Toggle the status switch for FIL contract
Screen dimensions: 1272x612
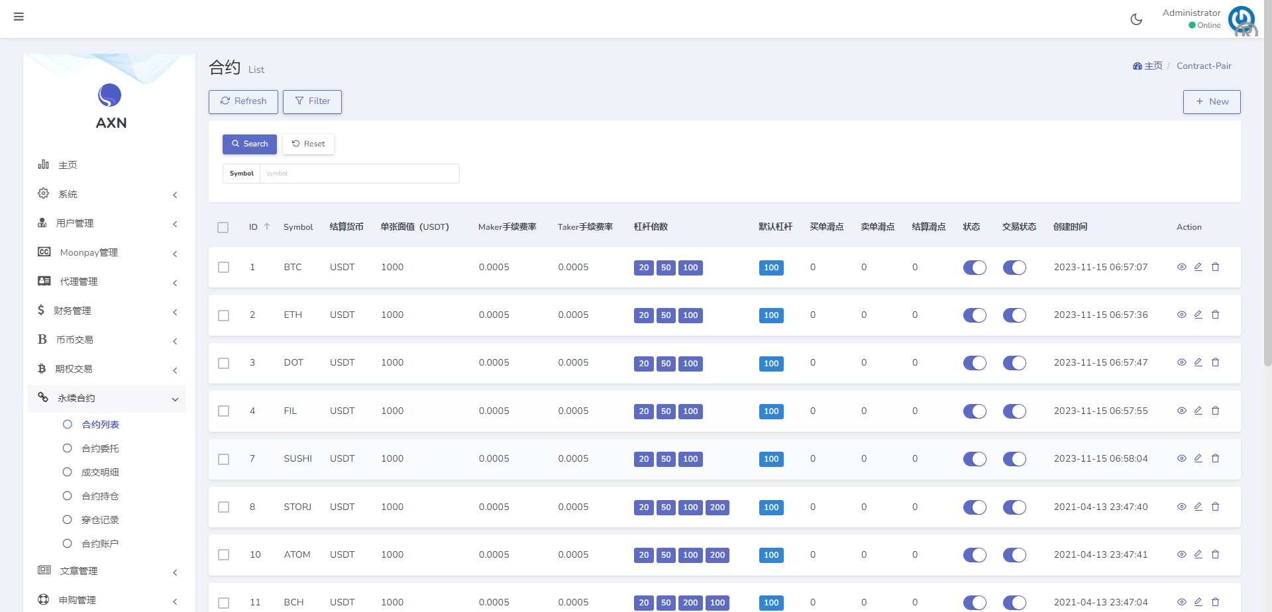click(x=974, y=411)
